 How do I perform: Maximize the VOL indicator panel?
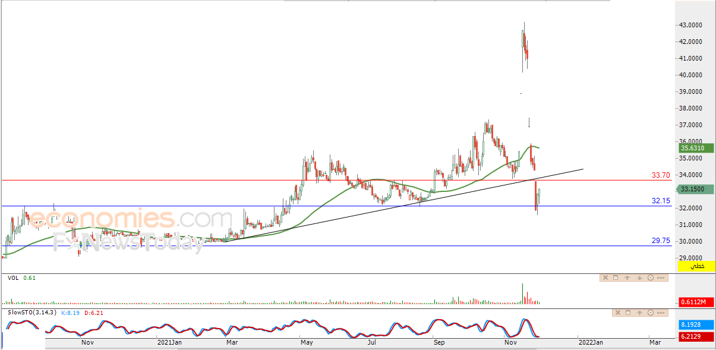click(616, 278)
